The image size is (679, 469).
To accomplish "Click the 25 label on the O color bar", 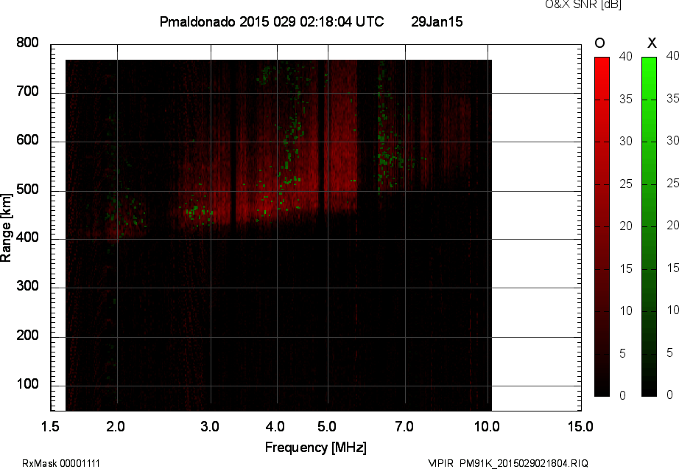I will tap(626, 184).
